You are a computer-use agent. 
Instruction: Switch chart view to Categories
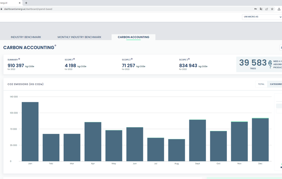[275, 84]
